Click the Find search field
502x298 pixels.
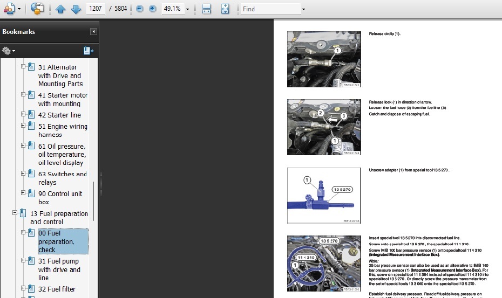(x=270, y=9)
